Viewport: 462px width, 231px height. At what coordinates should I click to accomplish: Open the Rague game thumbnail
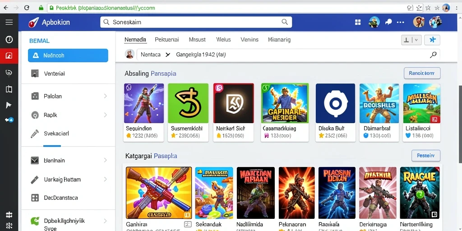420,193
